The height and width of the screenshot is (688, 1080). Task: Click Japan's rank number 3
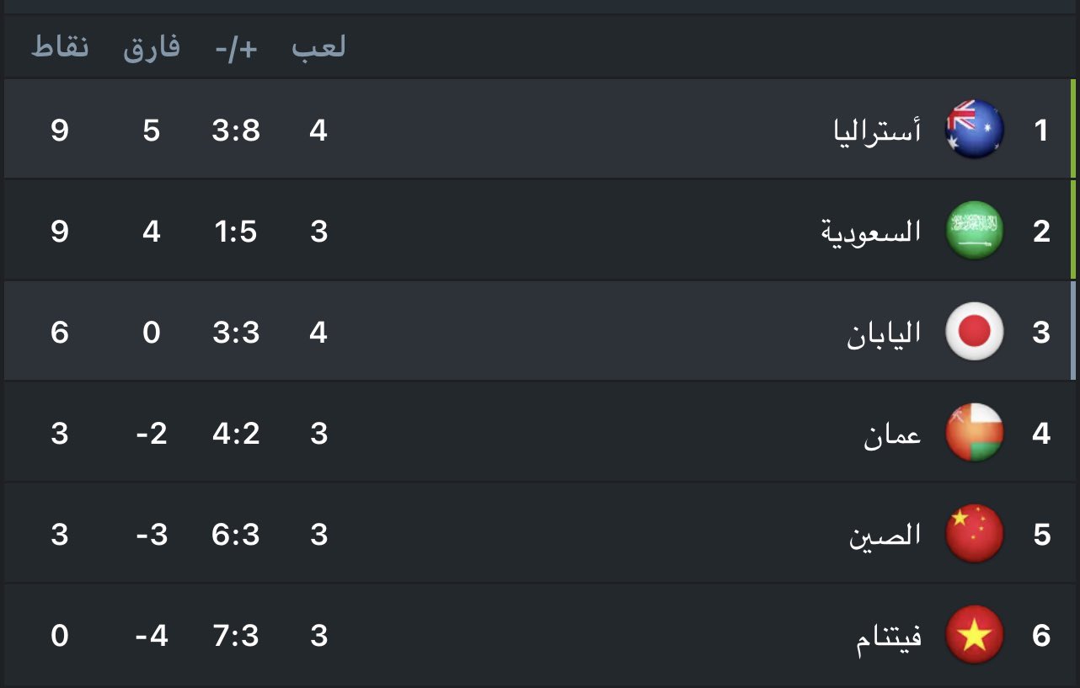tap(1041, 333)
